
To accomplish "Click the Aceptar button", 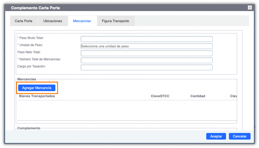I will tap(216, 136).
